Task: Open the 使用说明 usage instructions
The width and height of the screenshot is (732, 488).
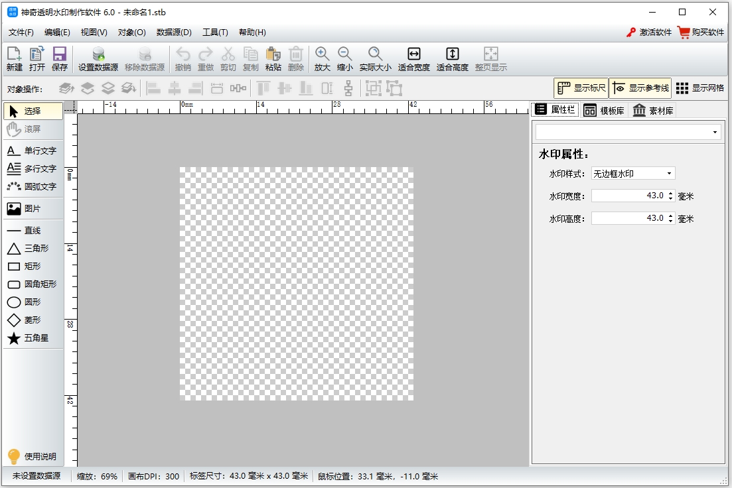Action: coord(33,457)
